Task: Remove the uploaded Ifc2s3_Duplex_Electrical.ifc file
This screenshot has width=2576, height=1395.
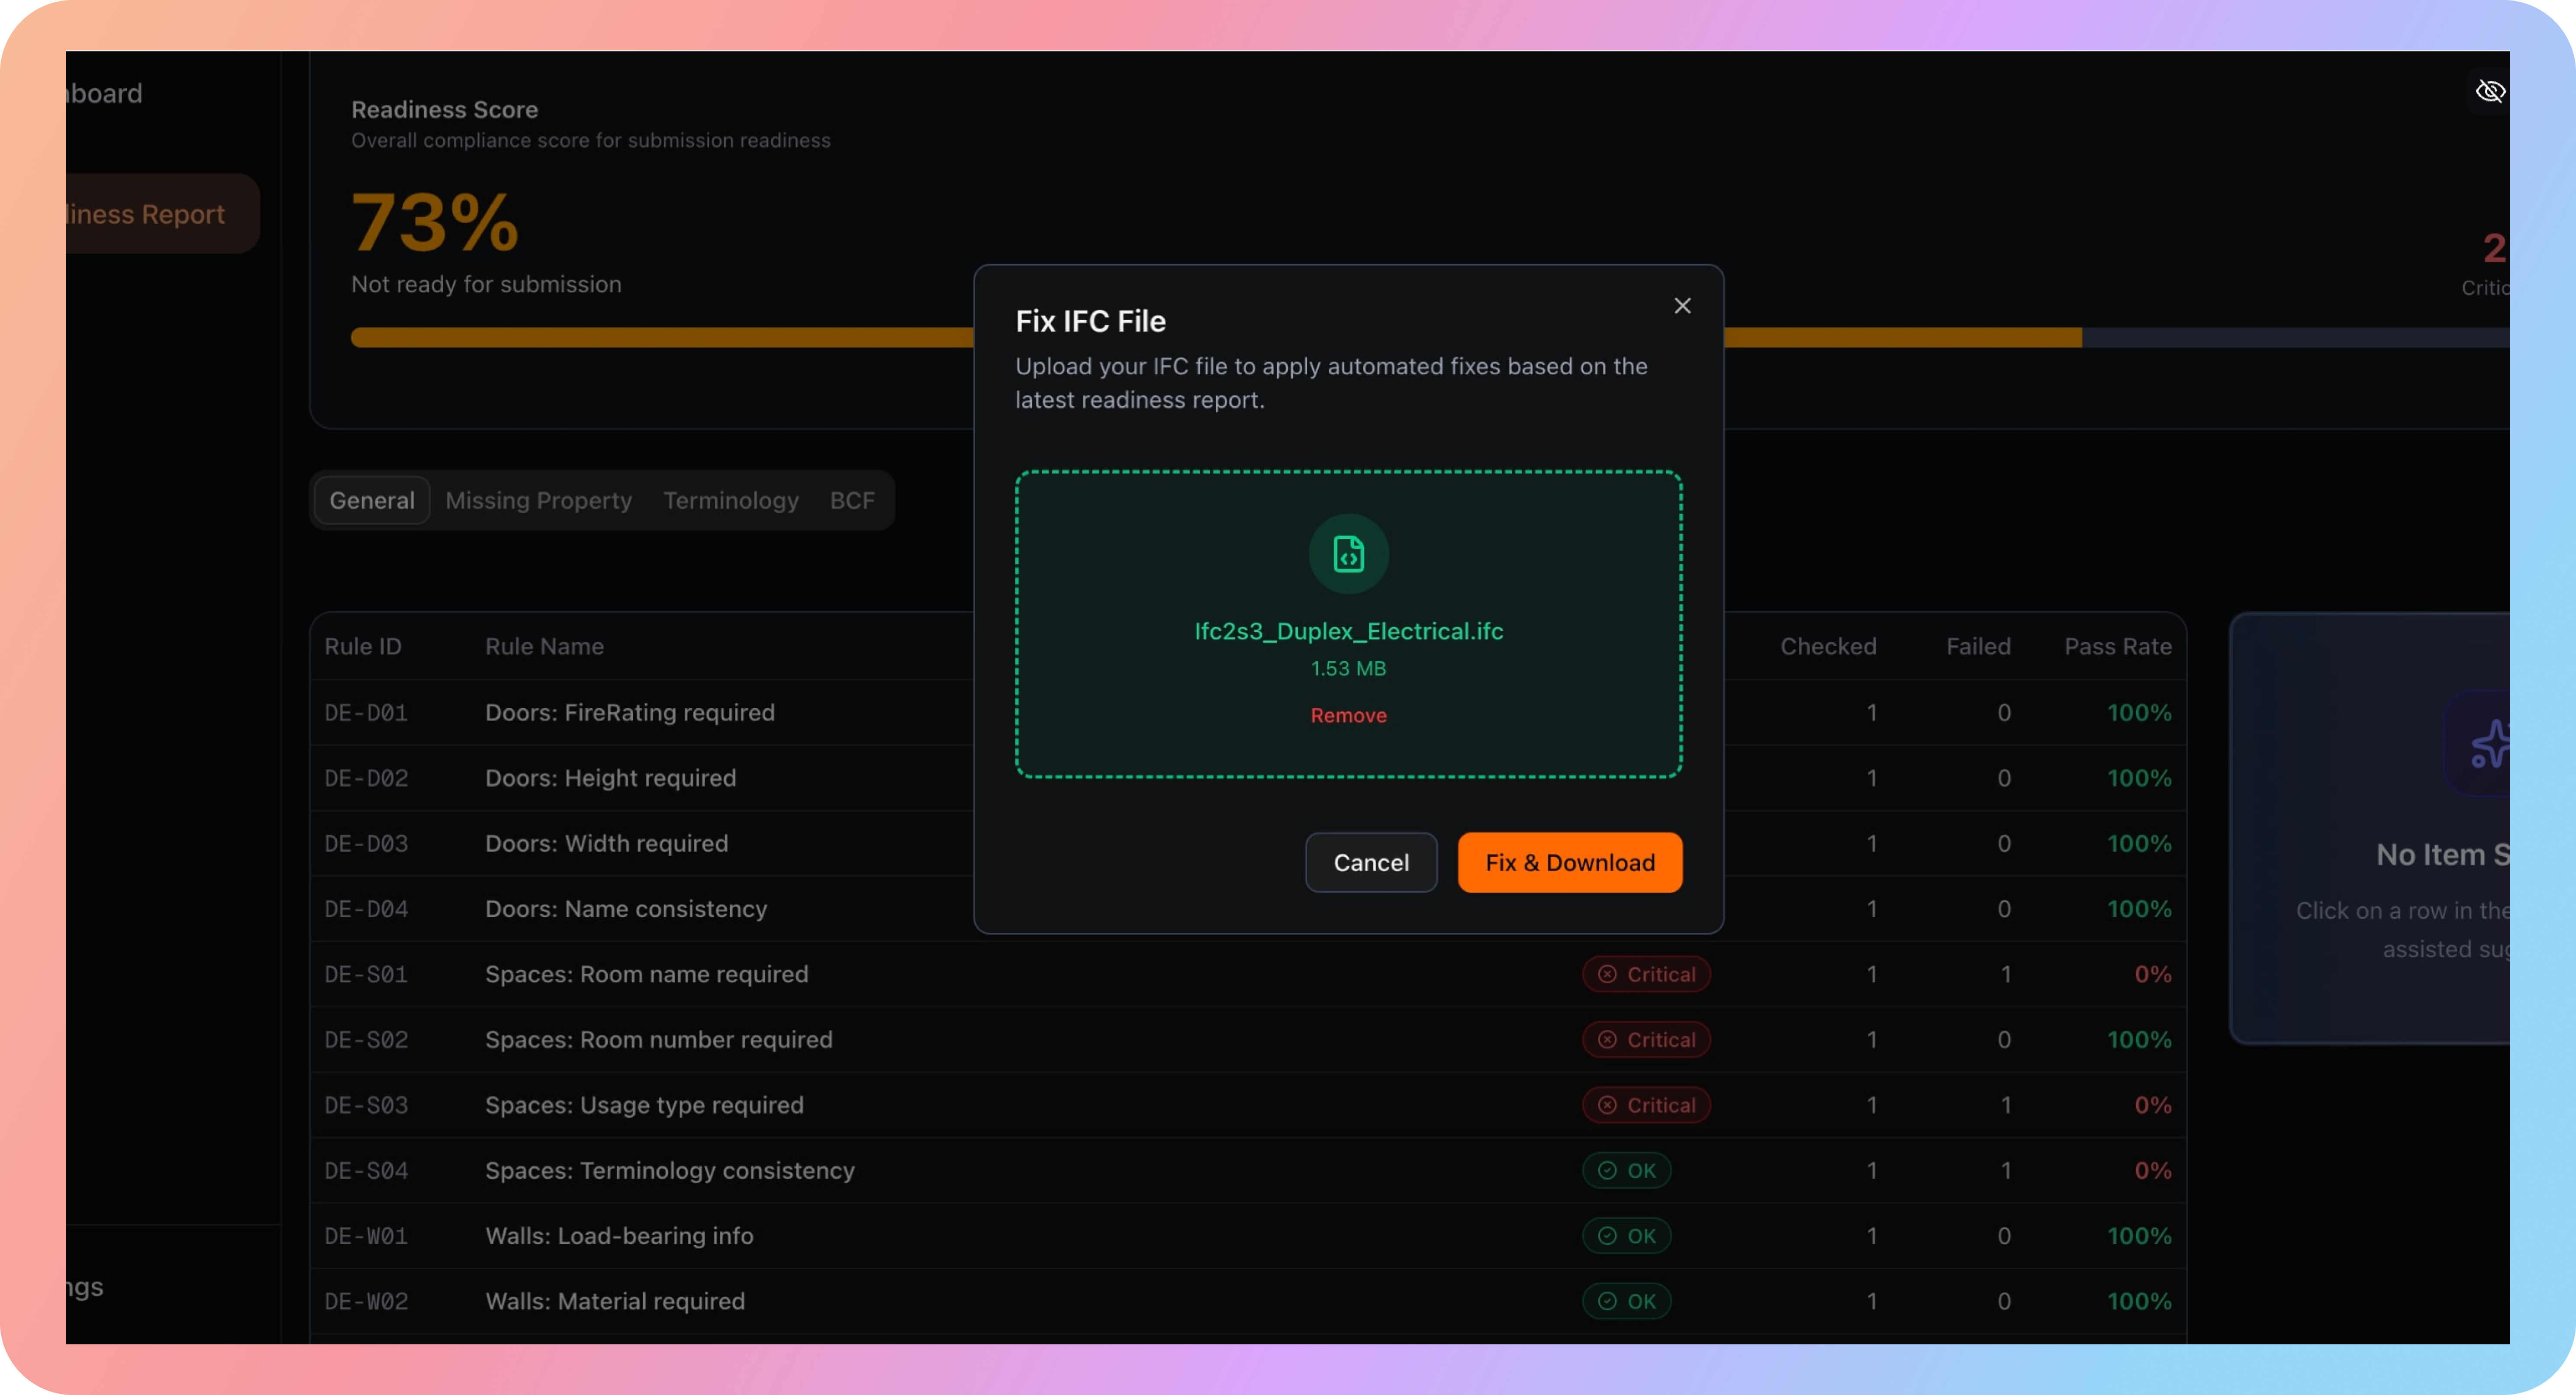Action: (1348, 715)
